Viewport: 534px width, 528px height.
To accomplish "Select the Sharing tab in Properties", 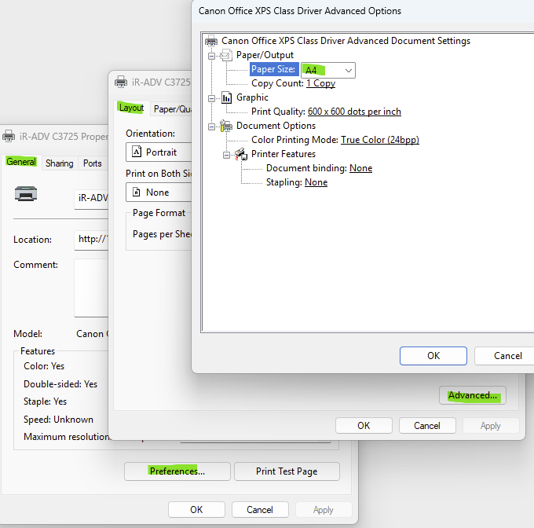I will [x=60, y=163].
